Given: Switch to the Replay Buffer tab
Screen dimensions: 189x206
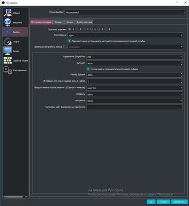Looking at the screenshot, I should point(84,22).
